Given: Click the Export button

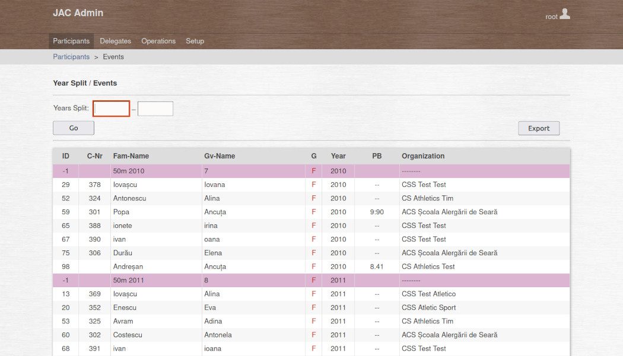Looking at the screenshot, I should [539, 128].
